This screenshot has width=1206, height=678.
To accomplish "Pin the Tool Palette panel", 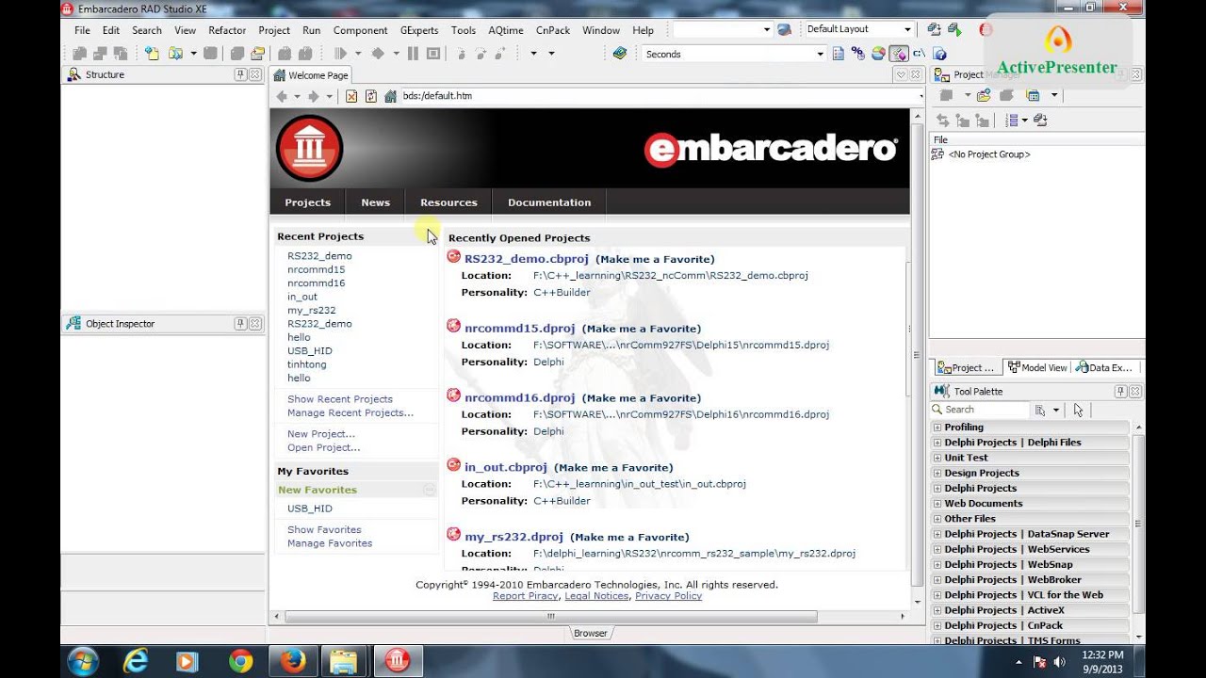I will coord(1121,392).
